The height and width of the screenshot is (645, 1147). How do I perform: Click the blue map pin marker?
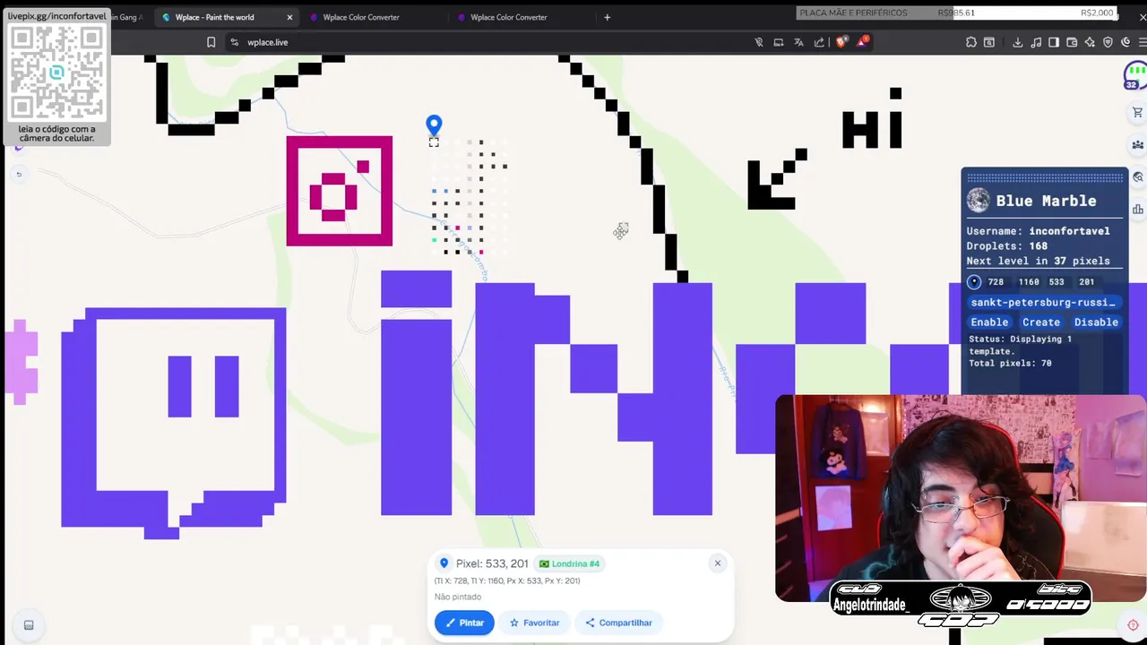[x=434, y=125]
